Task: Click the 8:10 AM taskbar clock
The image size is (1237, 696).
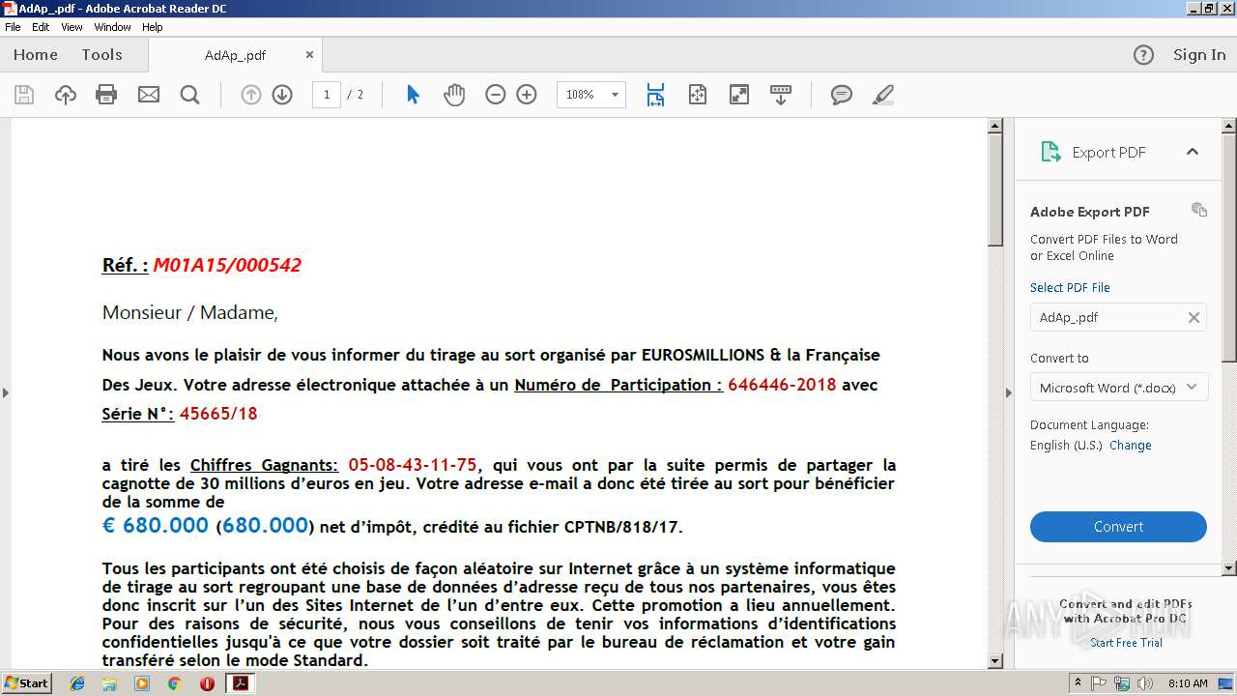Action: [1188, 683]
